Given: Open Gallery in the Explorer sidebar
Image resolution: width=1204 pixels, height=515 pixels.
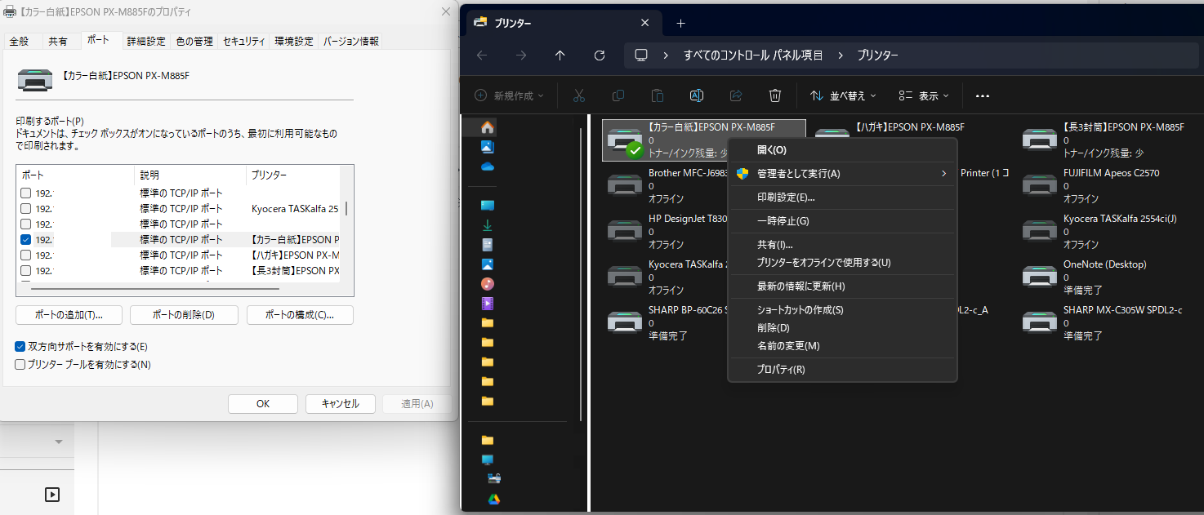Looking at the screenshot, I should point(488,147).
